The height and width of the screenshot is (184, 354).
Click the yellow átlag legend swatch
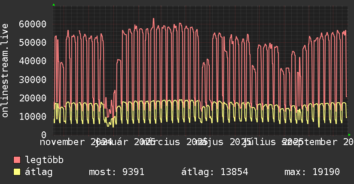click(17, 172)
